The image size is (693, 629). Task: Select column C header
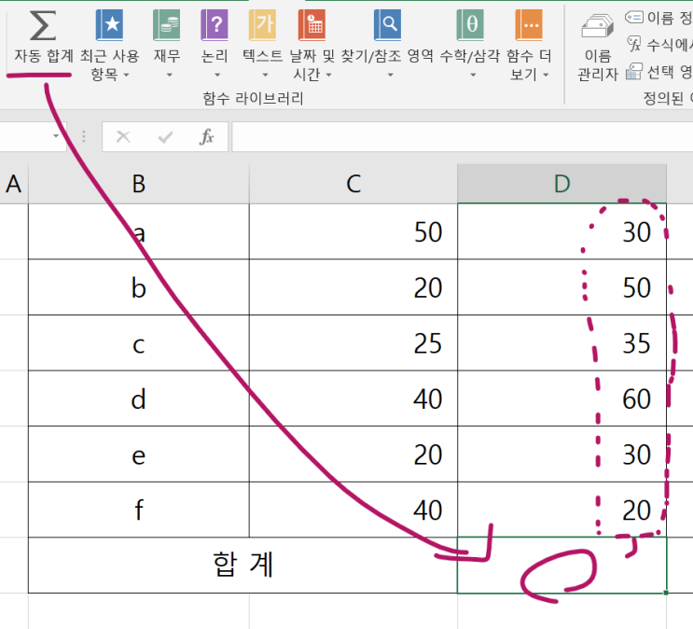353,184
